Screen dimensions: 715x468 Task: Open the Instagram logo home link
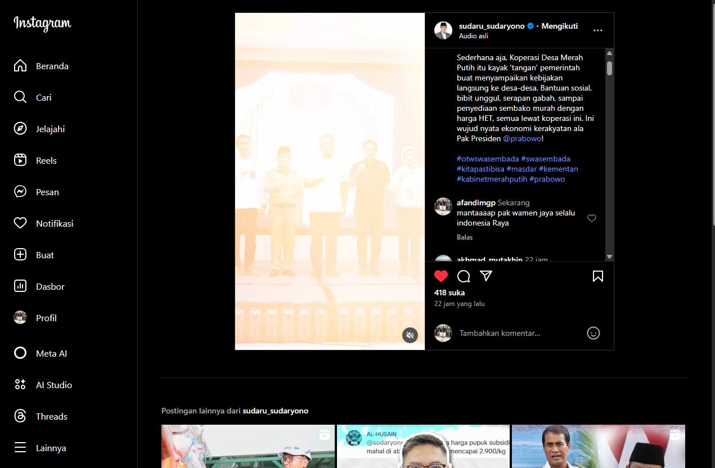pos(42,24)
